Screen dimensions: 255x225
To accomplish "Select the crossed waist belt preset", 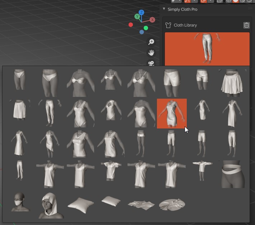I will [233, 174].
